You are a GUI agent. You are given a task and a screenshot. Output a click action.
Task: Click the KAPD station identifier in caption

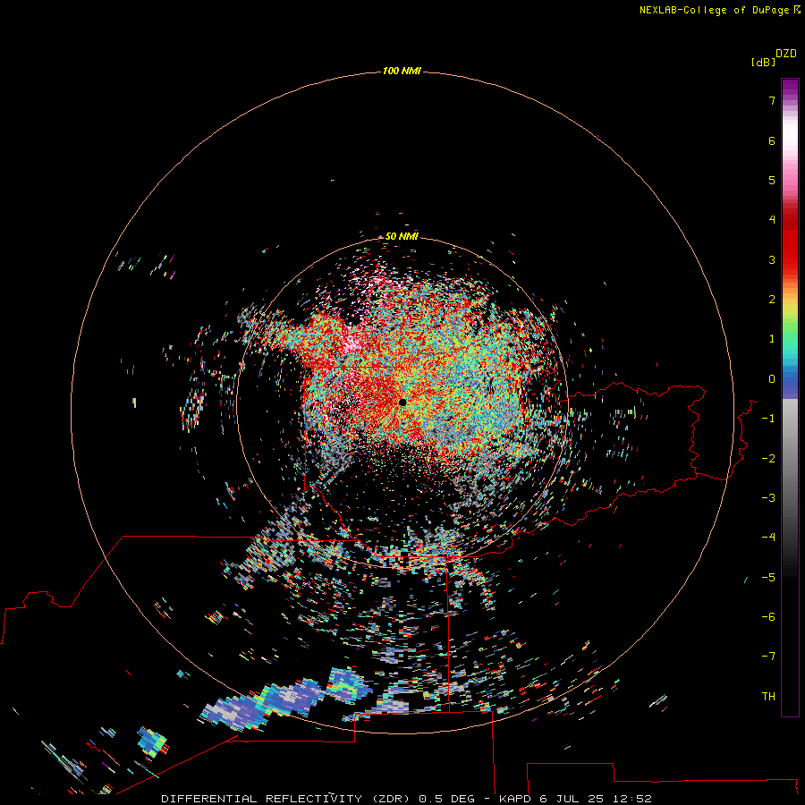[x=515, y=799]
